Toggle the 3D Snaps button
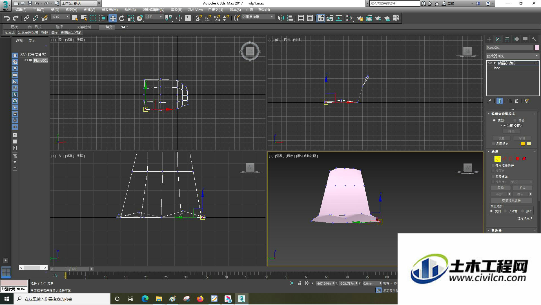Screen dimensions: 541x305 click(199, 18)
